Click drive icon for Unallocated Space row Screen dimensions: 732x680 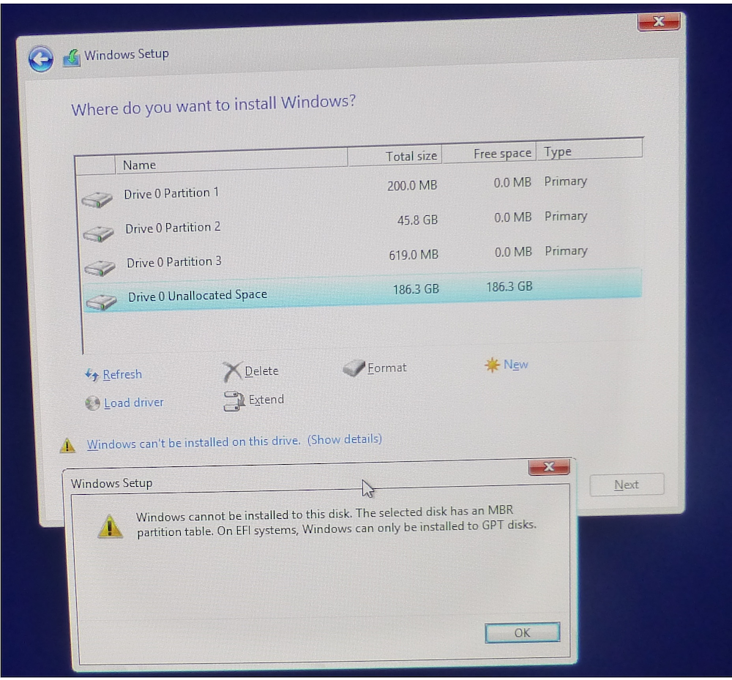click(x=101, y=302)
